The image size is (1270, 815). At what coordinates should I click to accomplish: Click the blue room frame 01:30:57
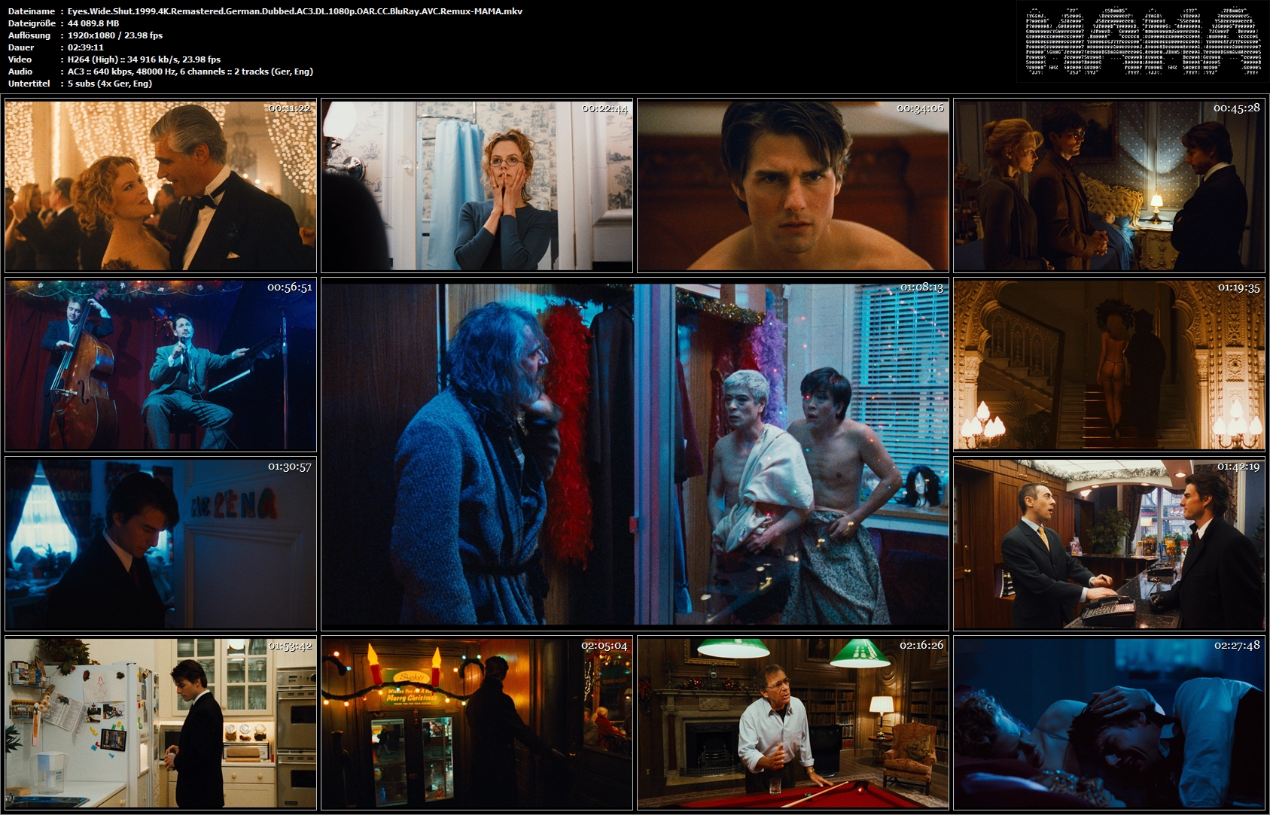[x=160, y=544]
